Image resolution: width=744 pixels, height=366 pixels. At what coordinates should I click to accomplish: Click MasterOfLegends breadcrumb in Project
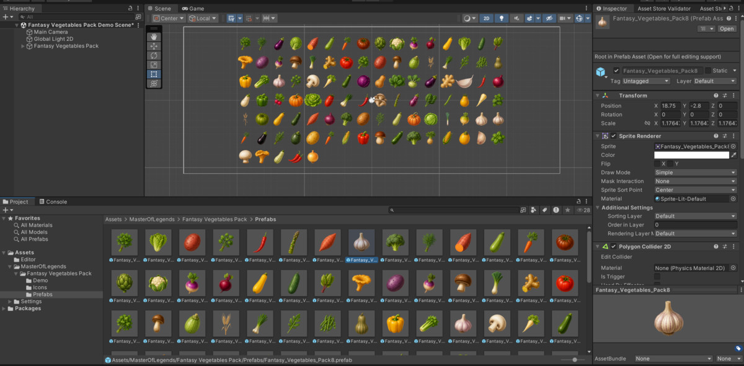click(x=153, y=220)
